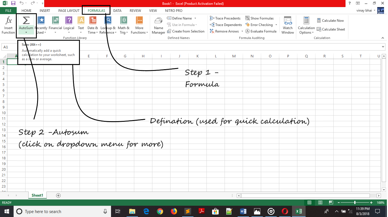Image resolution: width=388 pixels, height=217 pixels.
Task: Click the Calculate Now button
Action: click(330, 21)
